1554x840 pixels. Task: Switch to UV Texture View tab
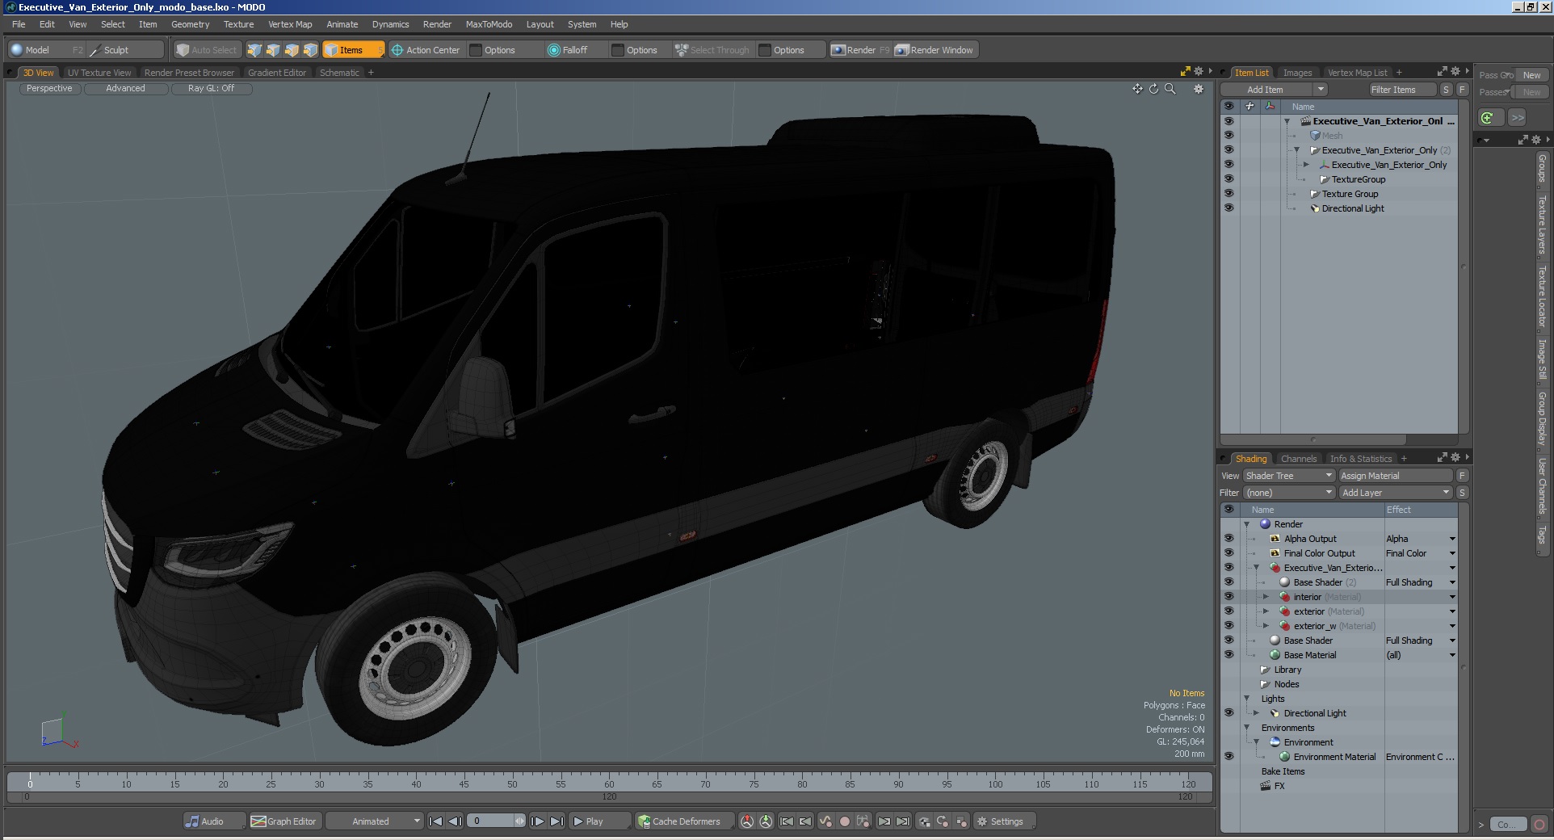coord(99,73)
